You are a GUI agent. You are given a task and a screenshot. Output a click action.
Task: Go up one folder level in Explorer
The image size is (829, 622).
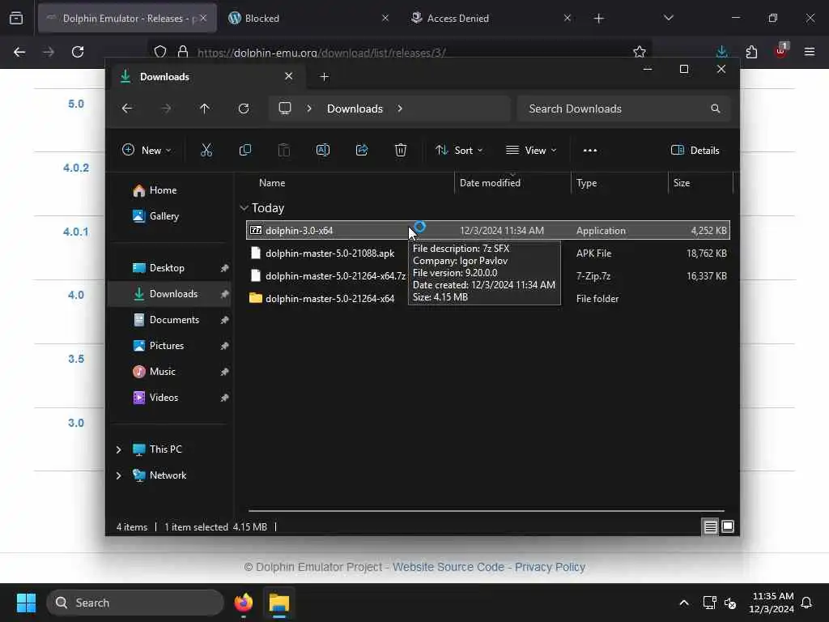(x=205, y=109)
